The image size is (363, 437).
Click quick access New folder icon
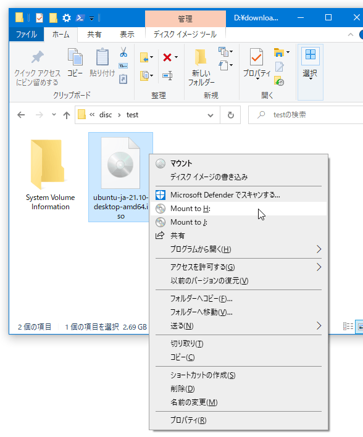click(53, 18)
